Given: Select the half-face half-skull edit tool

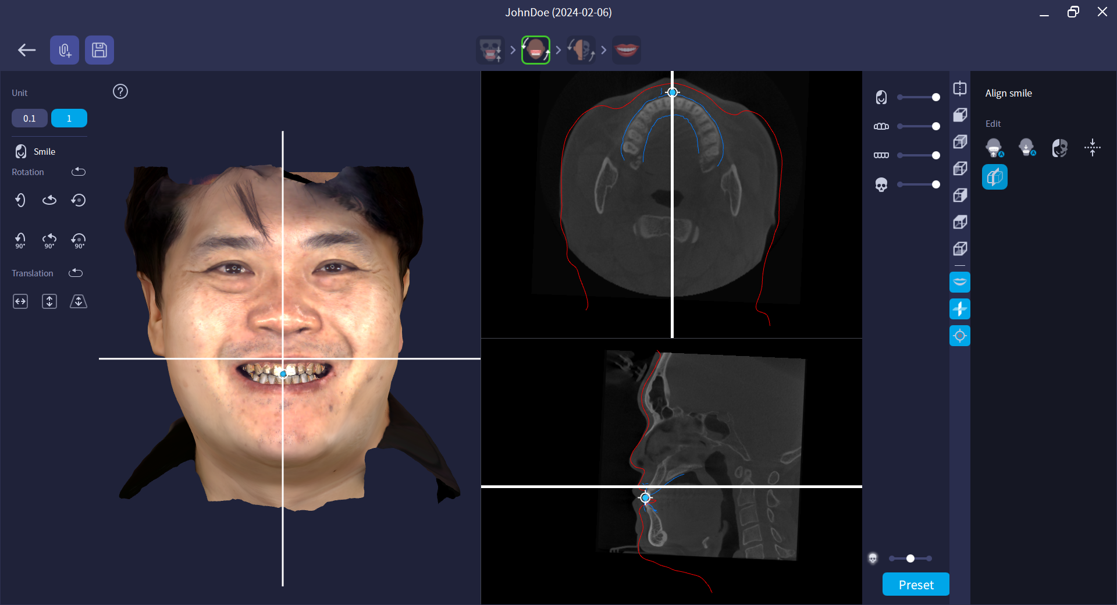Looking at the screenshot, I should click(1059, 148).
